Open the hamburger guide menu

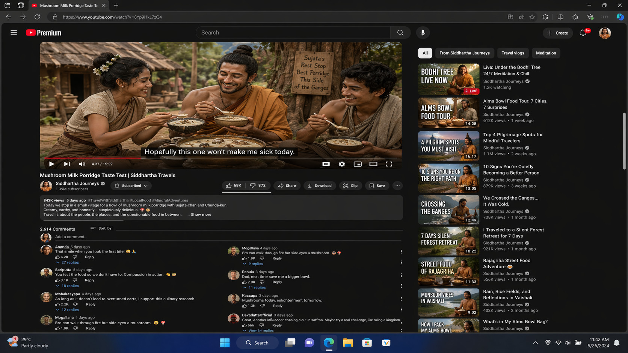click(14, 33)
